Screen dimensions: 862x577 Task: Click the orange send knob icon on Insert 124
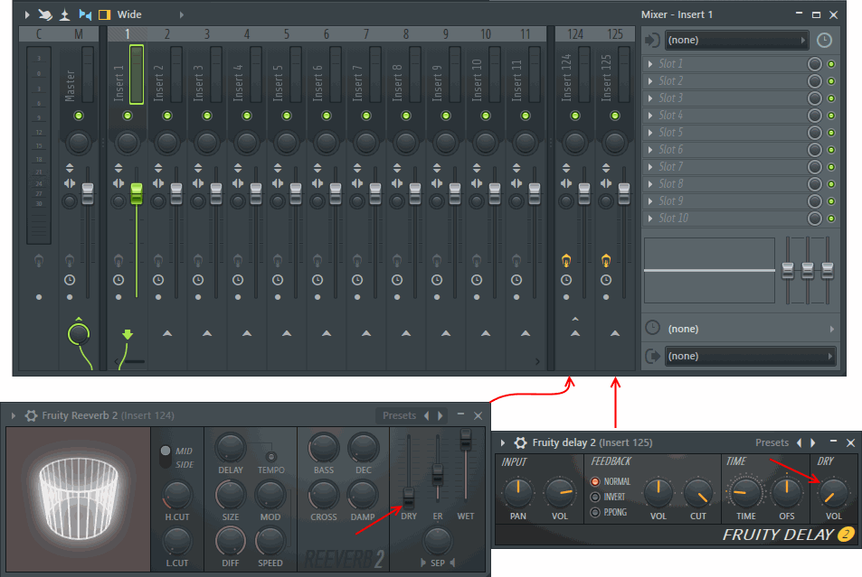pos(566,261)
